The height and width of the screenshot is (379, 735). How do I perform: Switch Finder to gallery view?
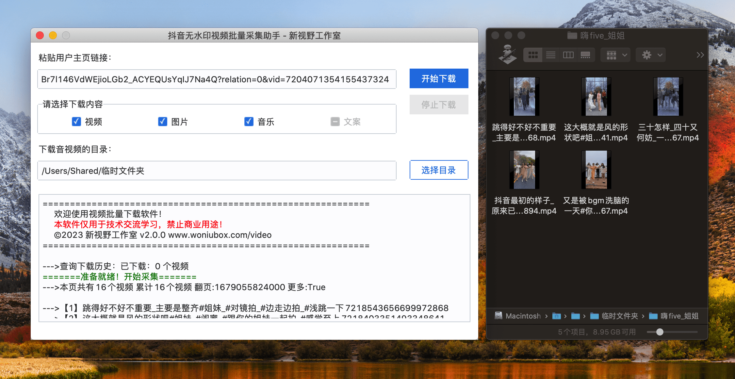click(x=585, y=55)
